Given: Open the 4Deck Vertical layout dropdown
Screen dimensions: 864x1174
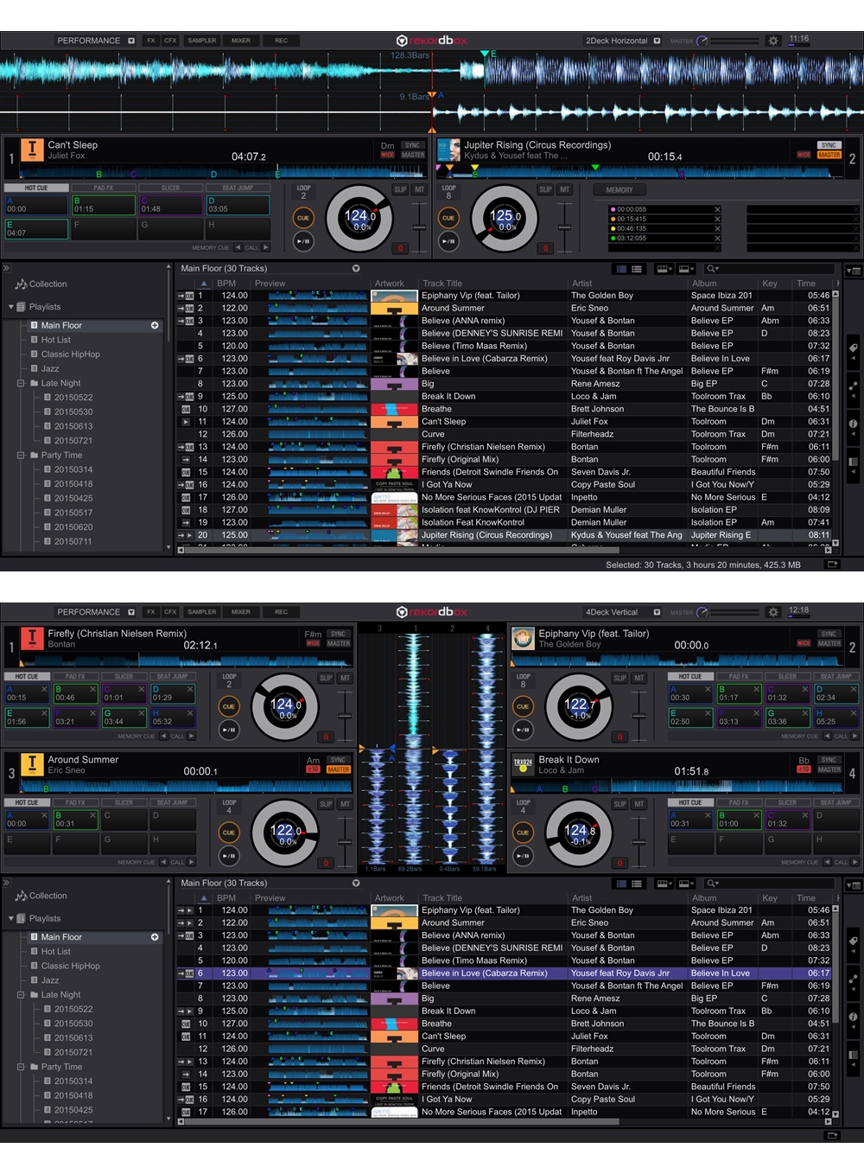Looking at the screenshot, I should (x=657, y=612).
